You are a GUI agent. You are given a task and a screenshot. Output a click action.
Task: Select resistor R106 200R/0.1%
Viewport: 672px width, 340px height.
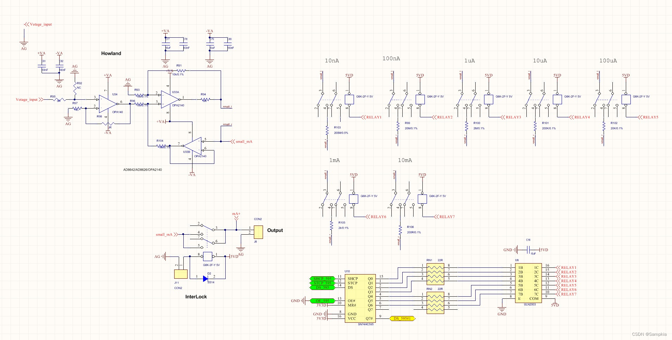pos(400,230)
